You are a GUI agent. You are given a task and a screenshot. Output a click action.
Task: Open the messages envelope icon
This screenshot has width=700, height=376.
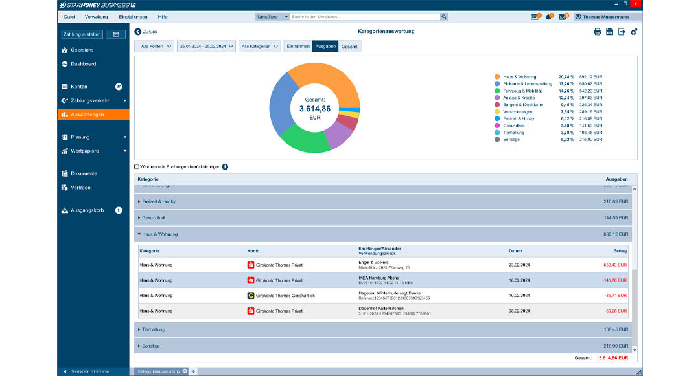(563, 17)
